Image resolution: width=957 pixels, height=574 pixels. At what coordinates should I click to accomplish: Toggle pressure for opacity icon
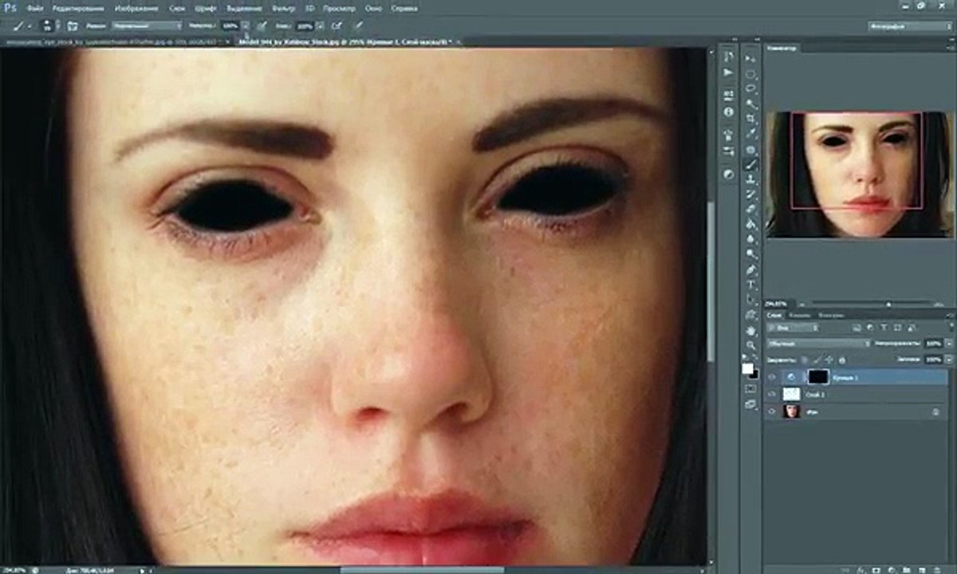click(x=262, y=26)
